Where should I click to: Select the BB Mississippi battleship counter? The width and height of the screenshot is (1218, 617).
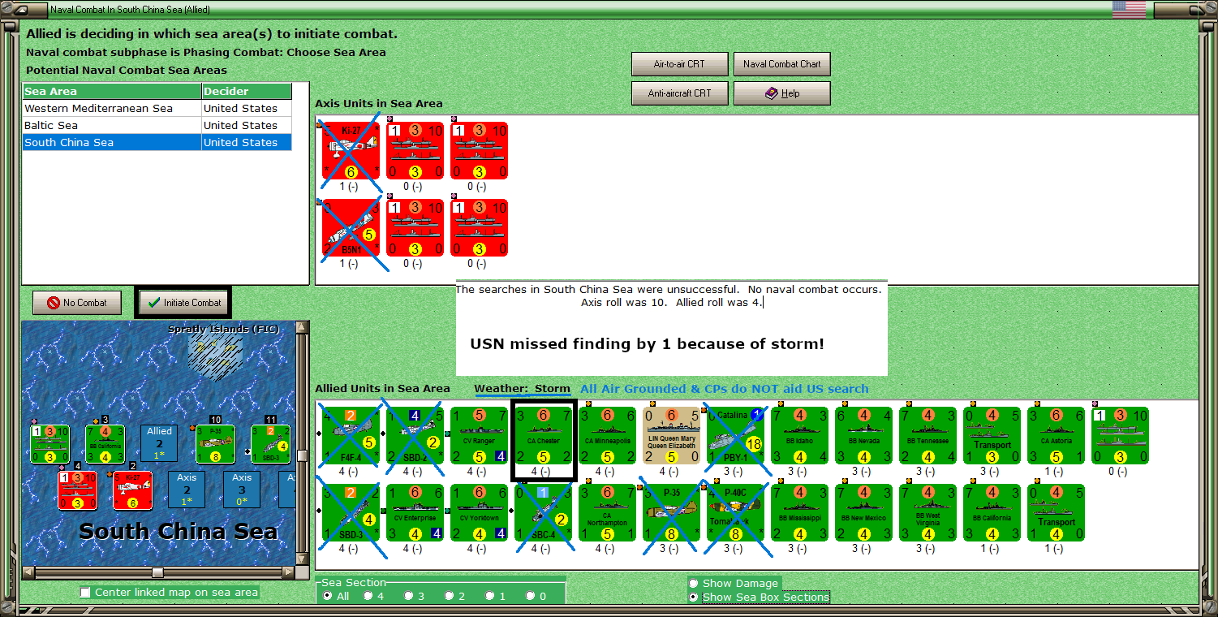799,512
